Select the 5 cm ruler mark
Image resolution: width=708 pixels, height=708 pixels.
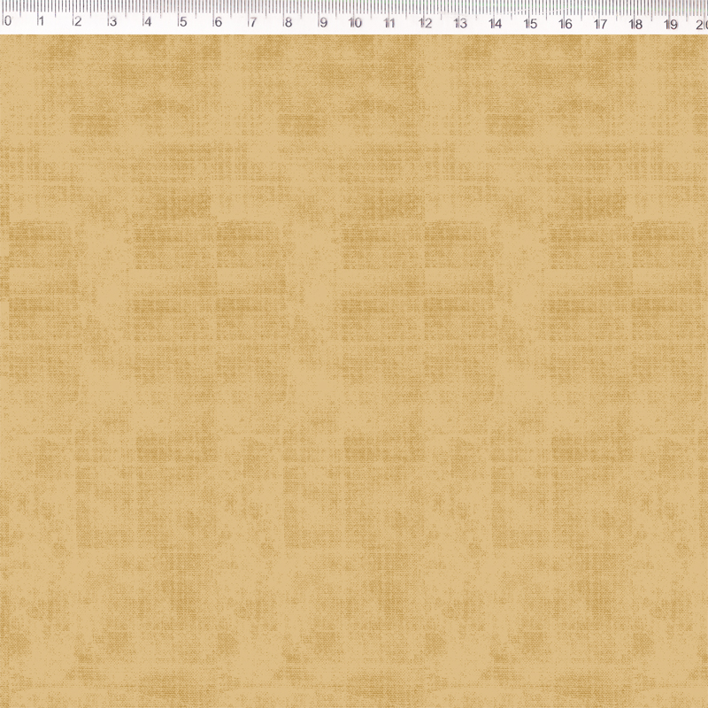(x=182, y=21)
